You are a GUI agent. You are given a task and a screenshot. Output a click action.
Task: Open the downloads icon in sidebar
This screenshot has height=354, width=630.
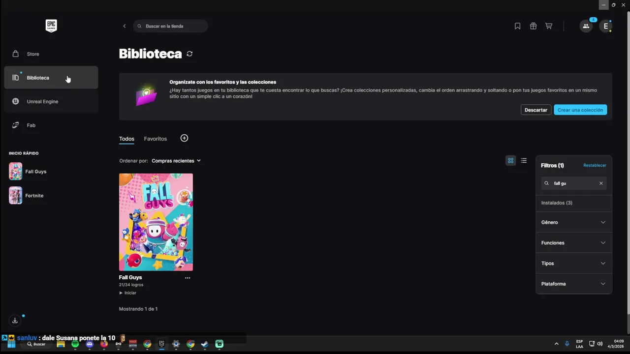[15, 321]
